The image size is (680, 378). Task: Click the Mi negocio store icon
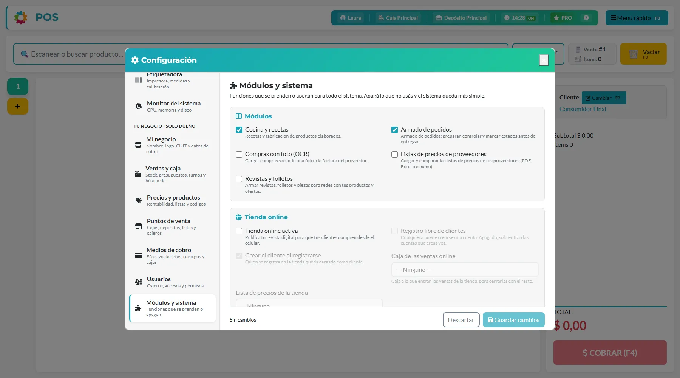click(138, 145)
